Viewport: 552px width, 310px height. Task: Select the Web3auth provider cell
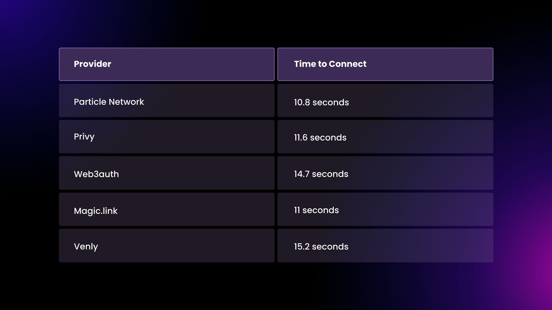(167, 173)
